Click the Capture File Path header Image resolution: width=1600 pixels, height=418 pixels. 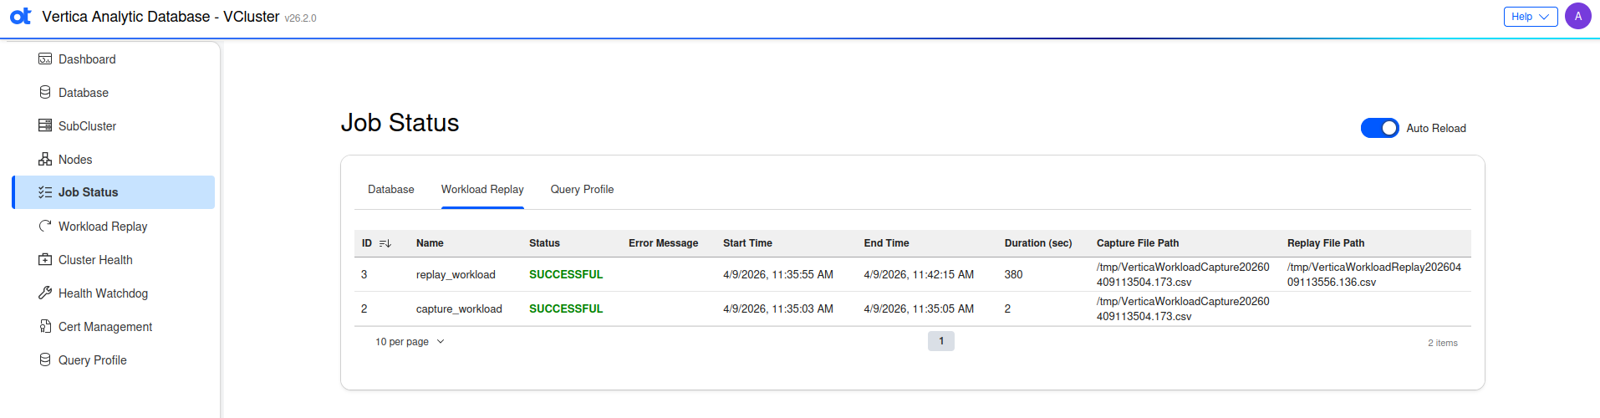click(1138, 243)
